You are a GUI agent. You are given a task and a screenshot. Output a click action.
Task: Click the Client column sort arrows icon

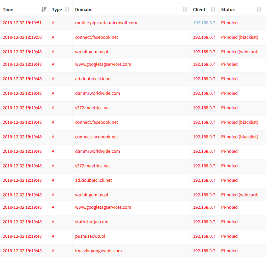click(x=213, y=9)
